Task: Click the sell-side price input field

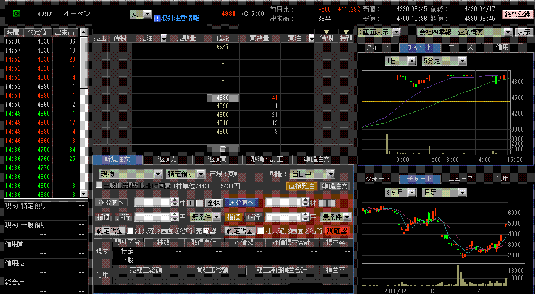Action: pyautogui.click(x=152, y=217)
